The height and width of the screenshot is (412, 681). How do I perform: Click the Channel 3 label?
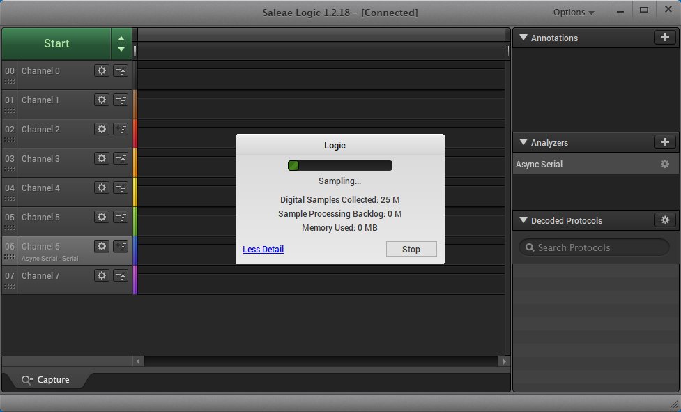(x=41, y=158)
